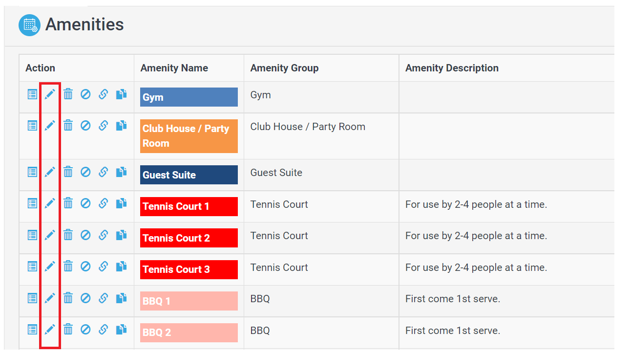Click the pink BBQ 2 name label

coord(189,333)
